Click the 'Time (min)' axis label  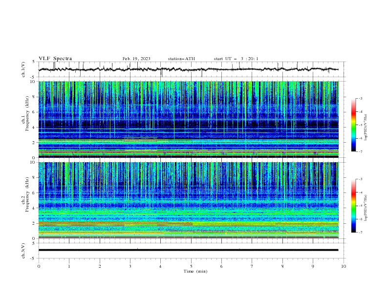(195, 271)
